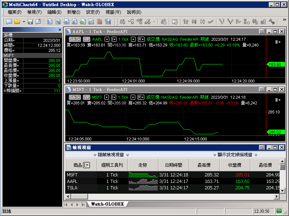
Task: Open the 說明(H) menu
Action: coord(134,12)
